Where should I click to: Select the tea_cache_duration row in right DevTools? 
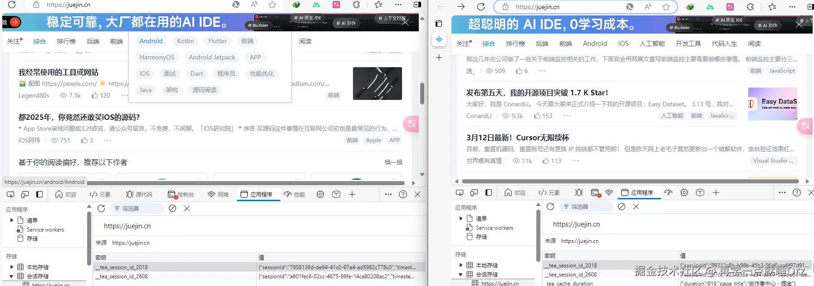[678, 283]
